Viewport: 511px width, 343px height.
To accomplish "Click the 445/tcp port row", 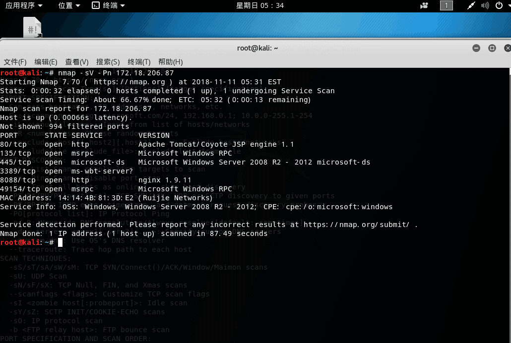I will coord(185,162).
